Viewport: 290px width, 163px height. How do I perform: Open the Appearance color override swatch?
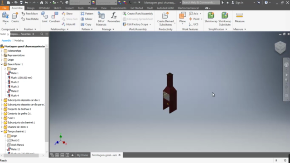point(93,3)
